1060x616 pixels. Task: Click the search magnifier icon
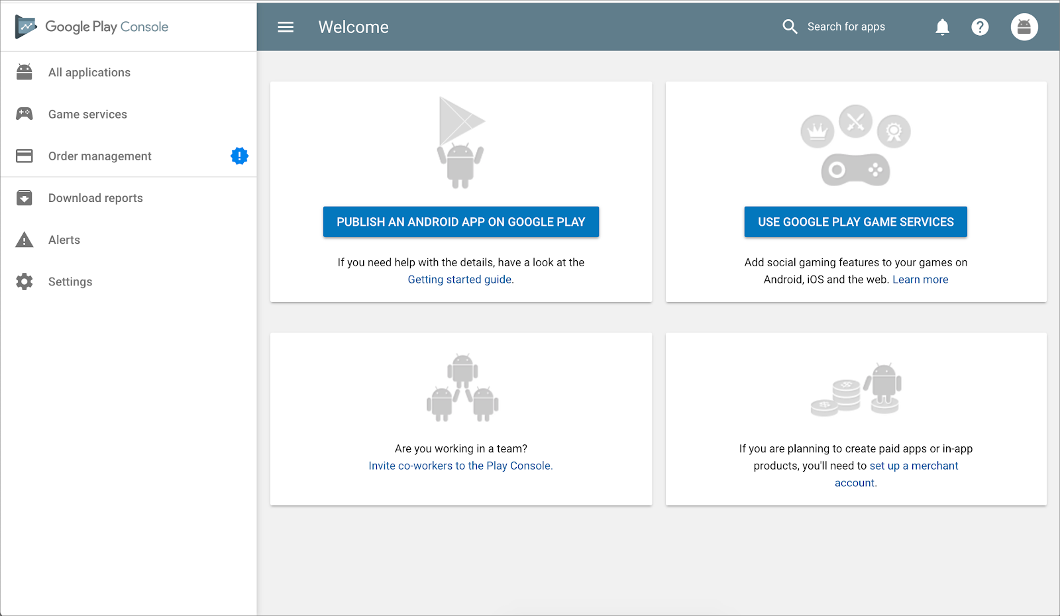pyautogui.click(x=790, y=26)
